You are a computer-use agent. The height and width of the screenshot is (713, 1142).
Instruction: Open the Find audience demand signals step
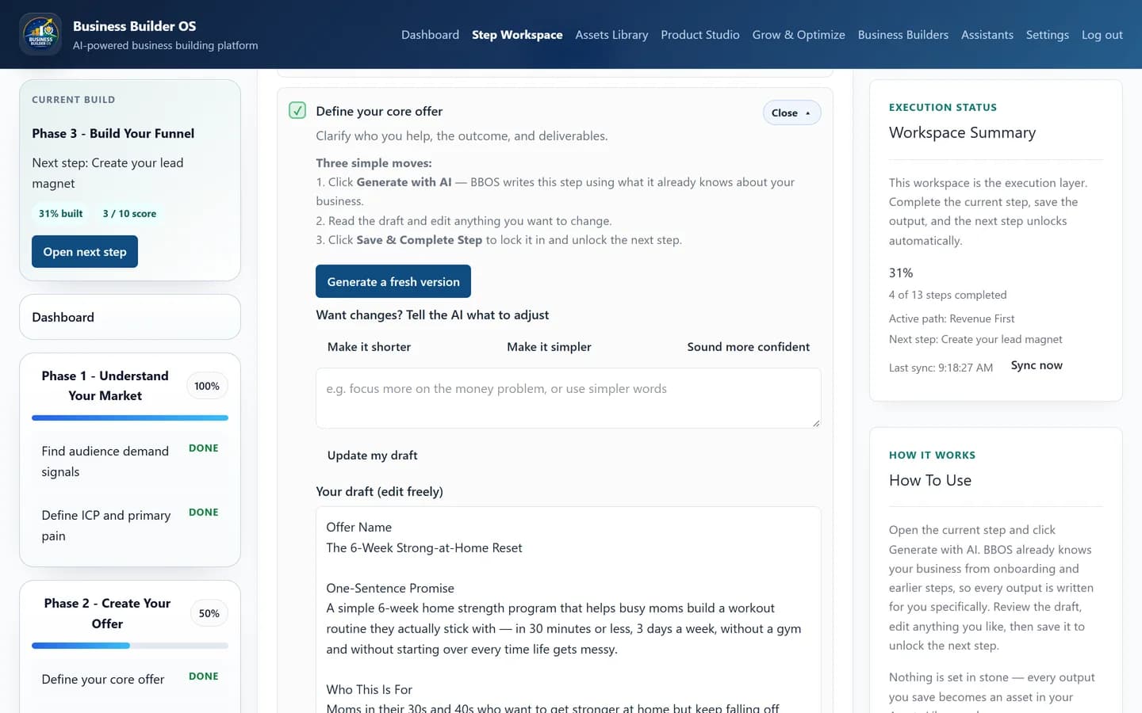130,461
